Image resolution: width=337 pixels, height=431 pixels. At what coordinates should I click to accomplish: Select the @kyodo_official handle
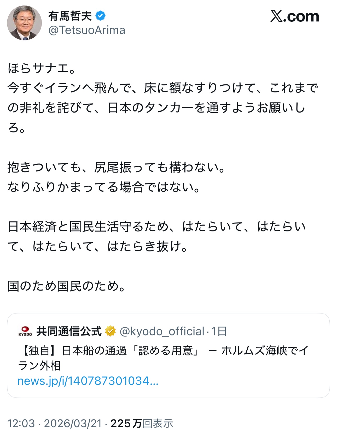(162, 331)
